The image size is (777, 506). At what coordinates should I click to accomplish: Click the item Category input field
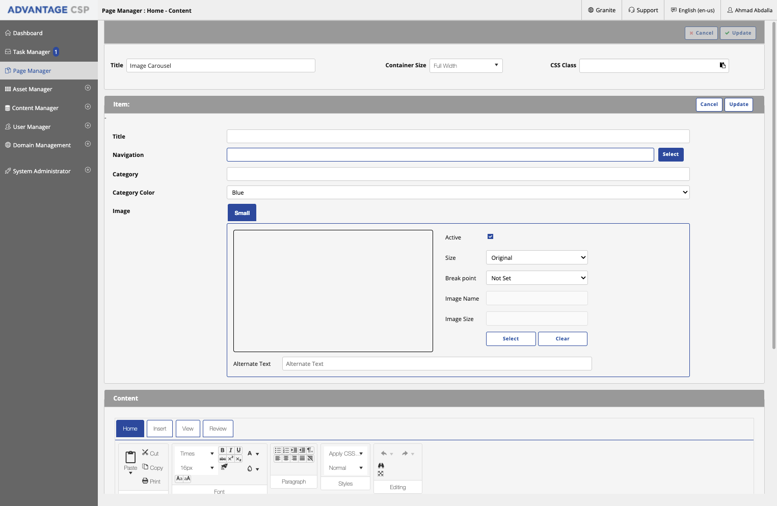(x=458, y=174)
